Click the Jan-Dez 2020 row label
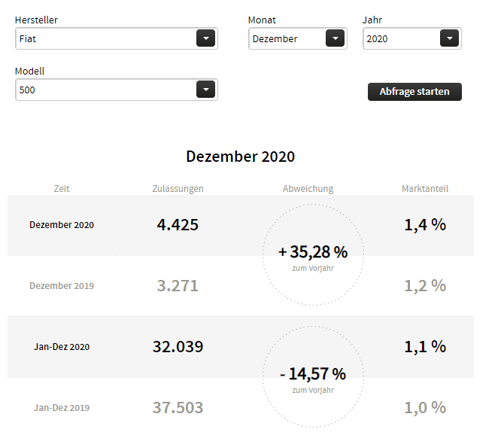 click(62, 347)
